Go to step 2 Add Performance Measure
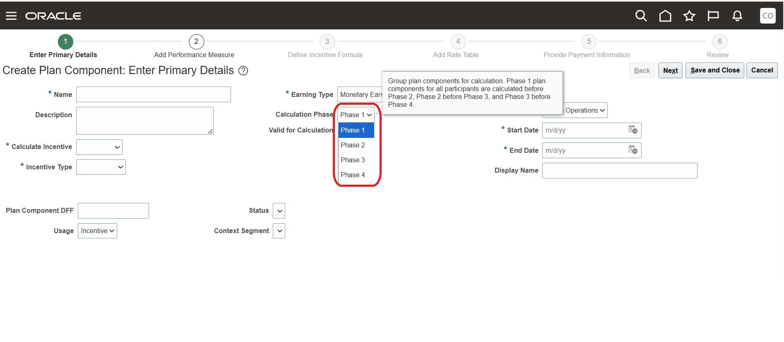Screen dimensions: 784x342 (x=196, y=41)
